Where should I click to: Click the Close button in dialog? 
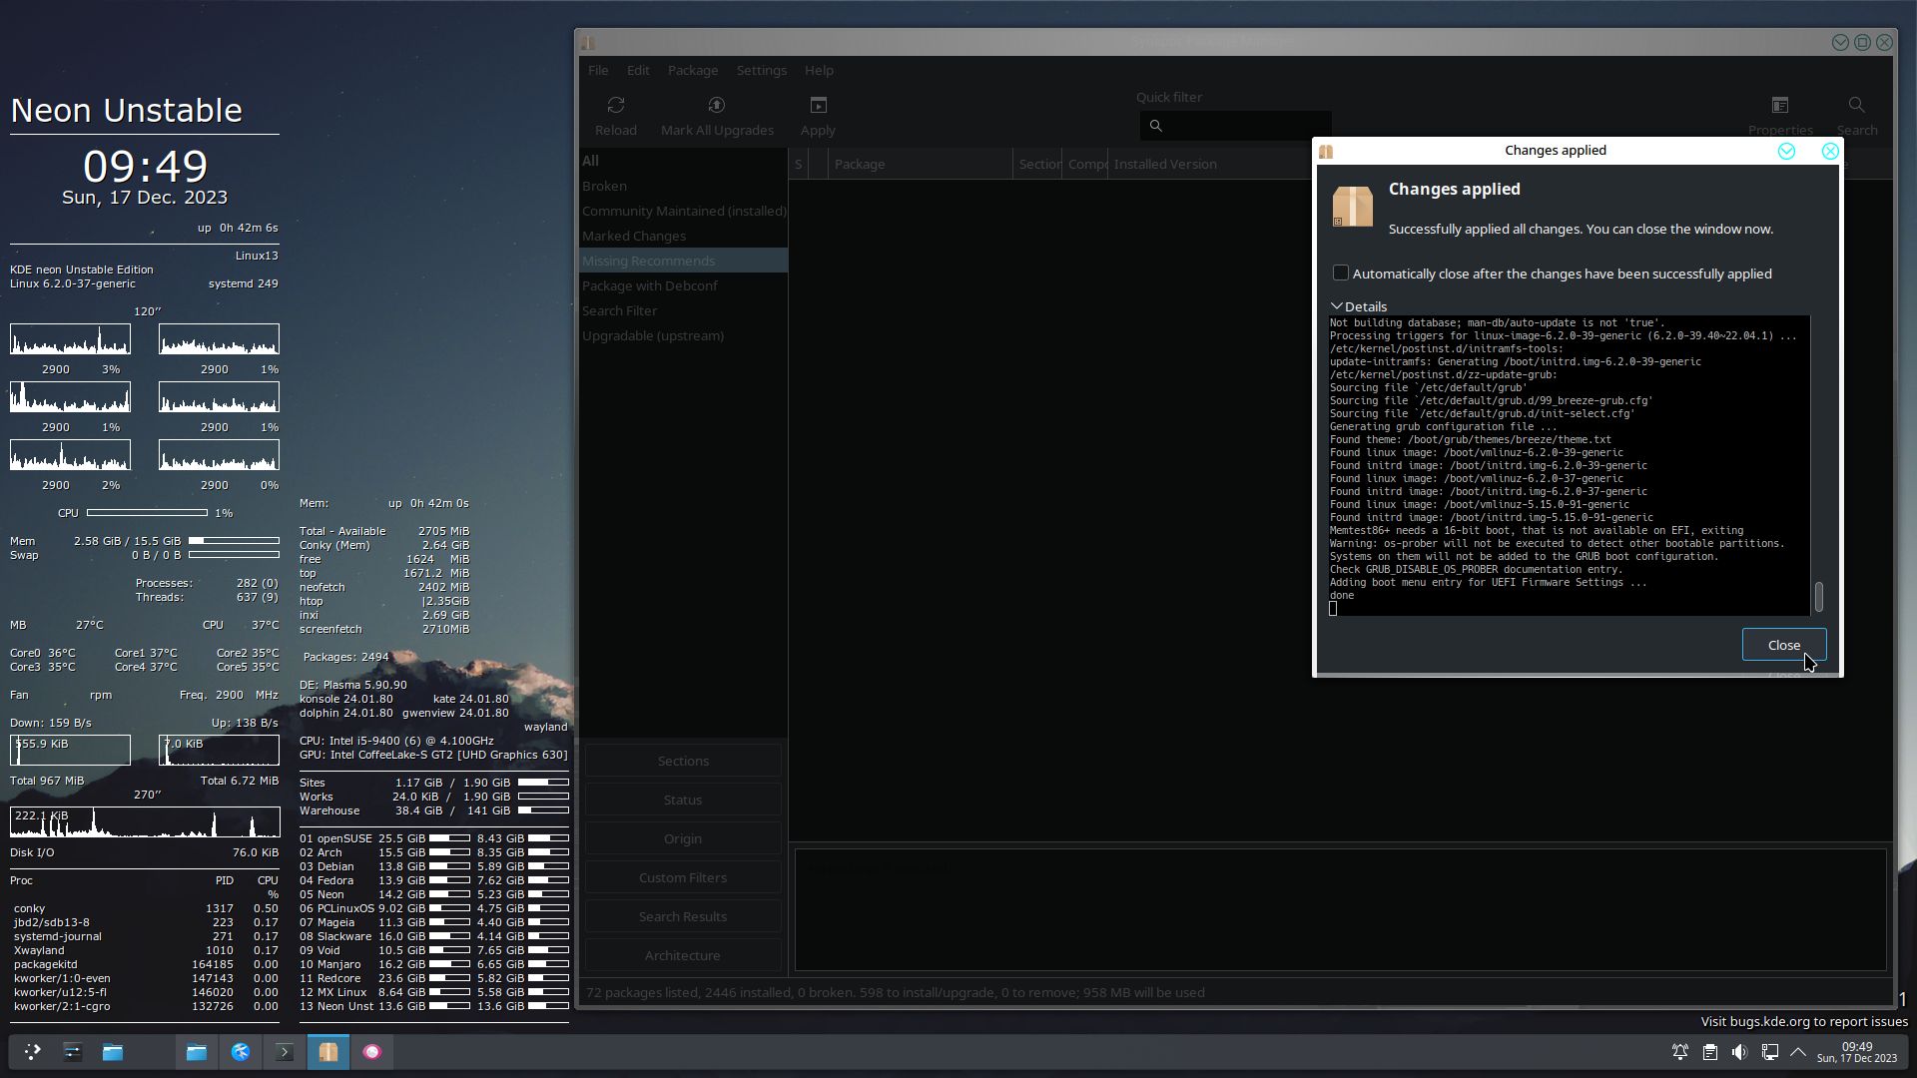tap(1783, 645)
